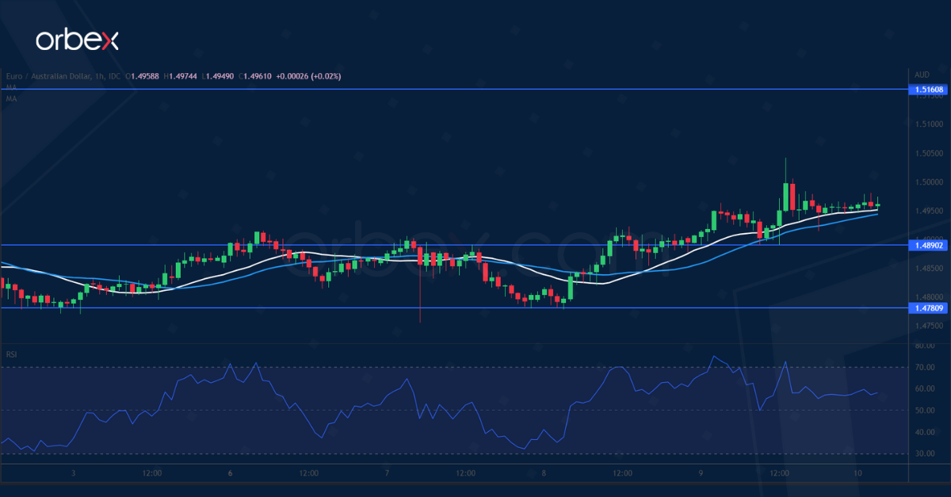951x497 pixels.
Task: Click the Orbex logo
Action: (x=76, y=41)
